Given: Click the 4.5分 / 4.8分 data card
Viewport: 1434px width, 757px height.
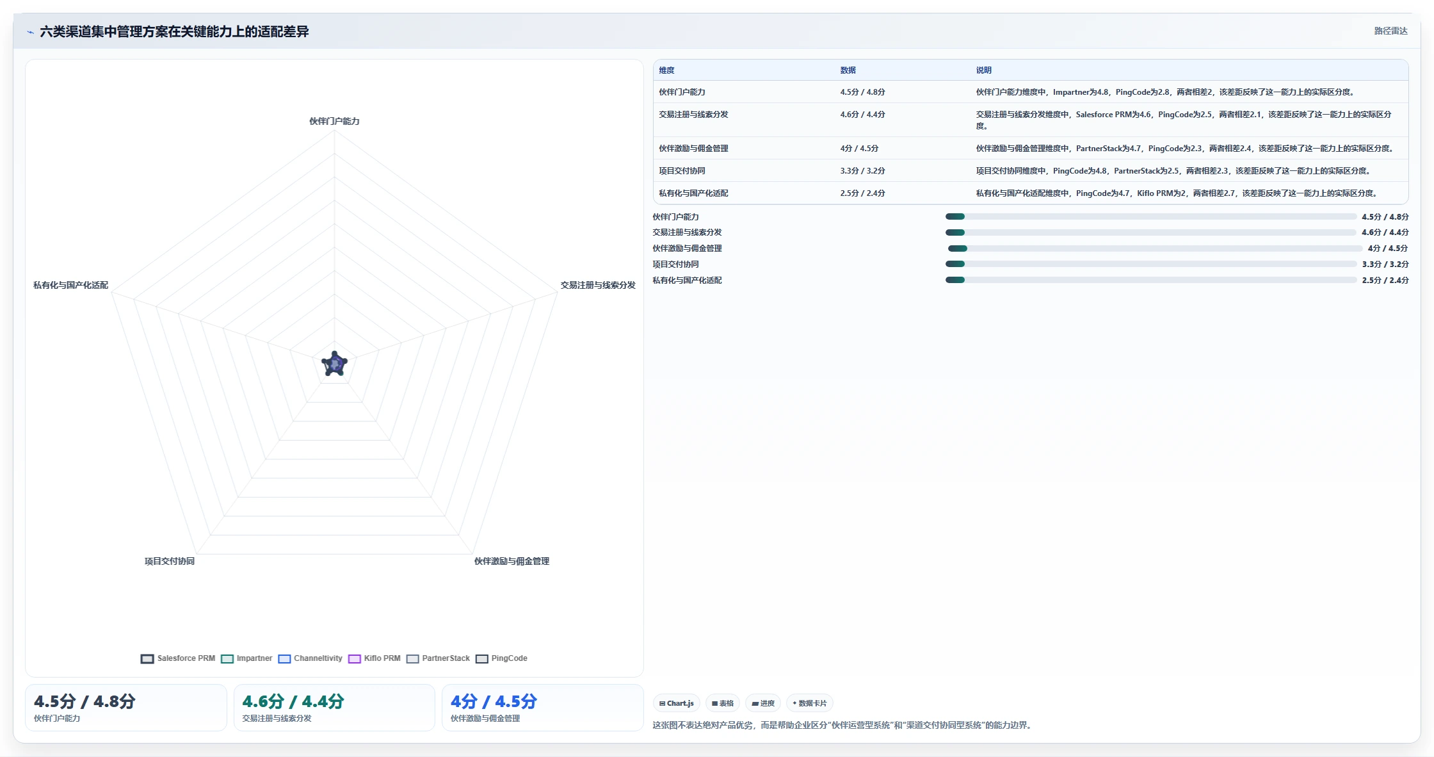Looking at the screenshot, I should (126, 708).
